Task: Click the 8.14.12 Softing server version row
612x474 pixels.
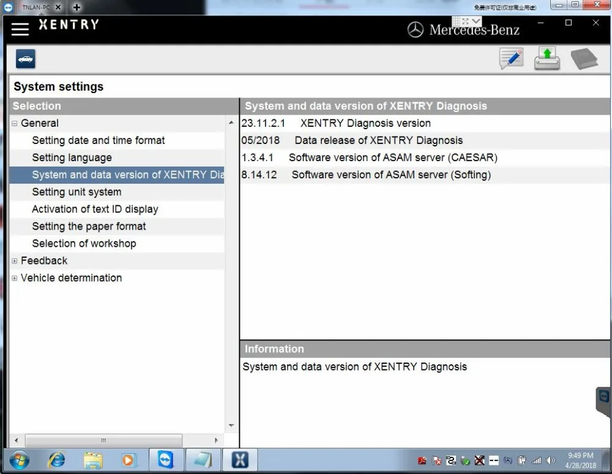Action: pos(425,175)
